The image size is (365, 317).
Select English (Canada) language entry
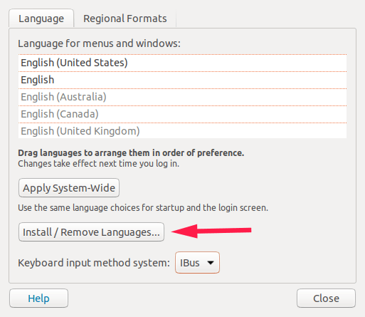[x=182, y=114]
